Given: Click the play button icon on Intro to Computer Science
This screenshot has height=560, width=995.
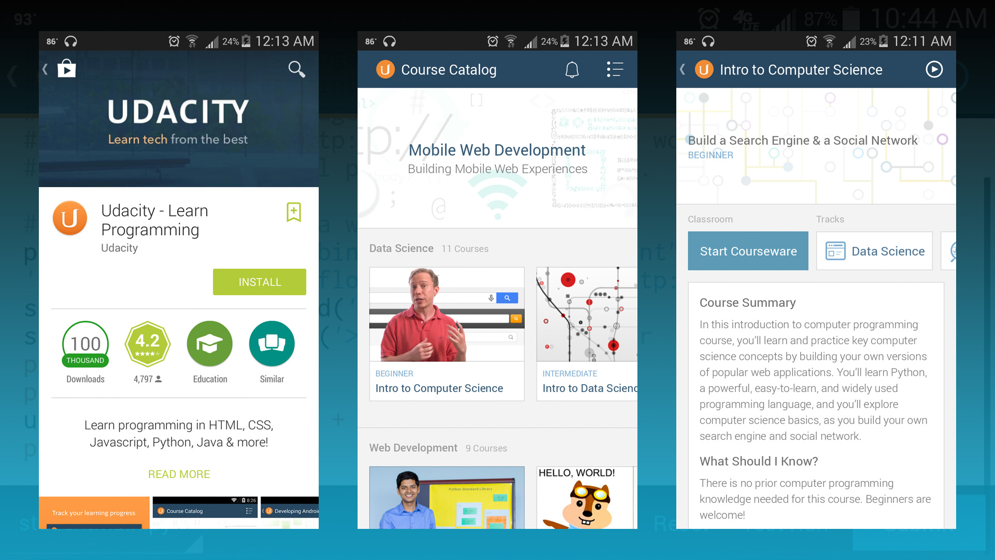Looking at the screenshot, I should (x=934, y=70).
